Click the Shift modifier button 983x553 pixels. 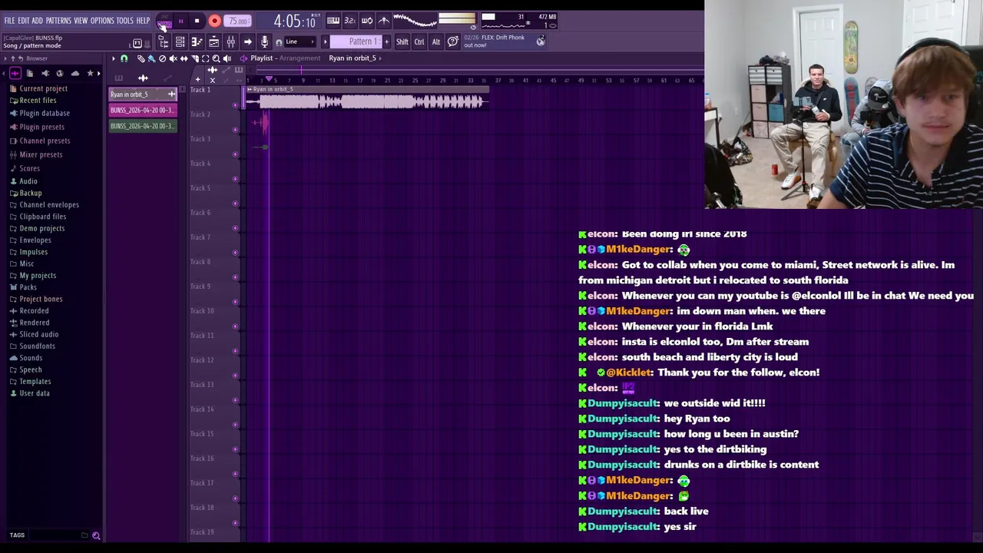click(402, 41)
